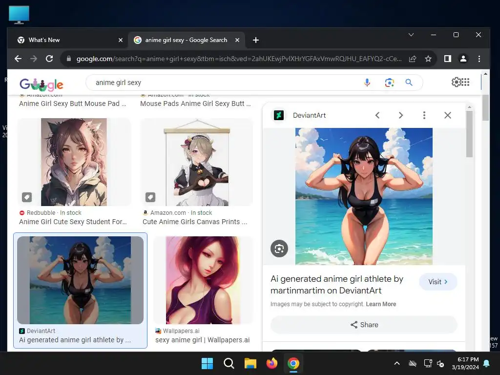Open Anime Girl Sexy Butt Mouse Pad link
500x375 pixels.
(72, 104)
